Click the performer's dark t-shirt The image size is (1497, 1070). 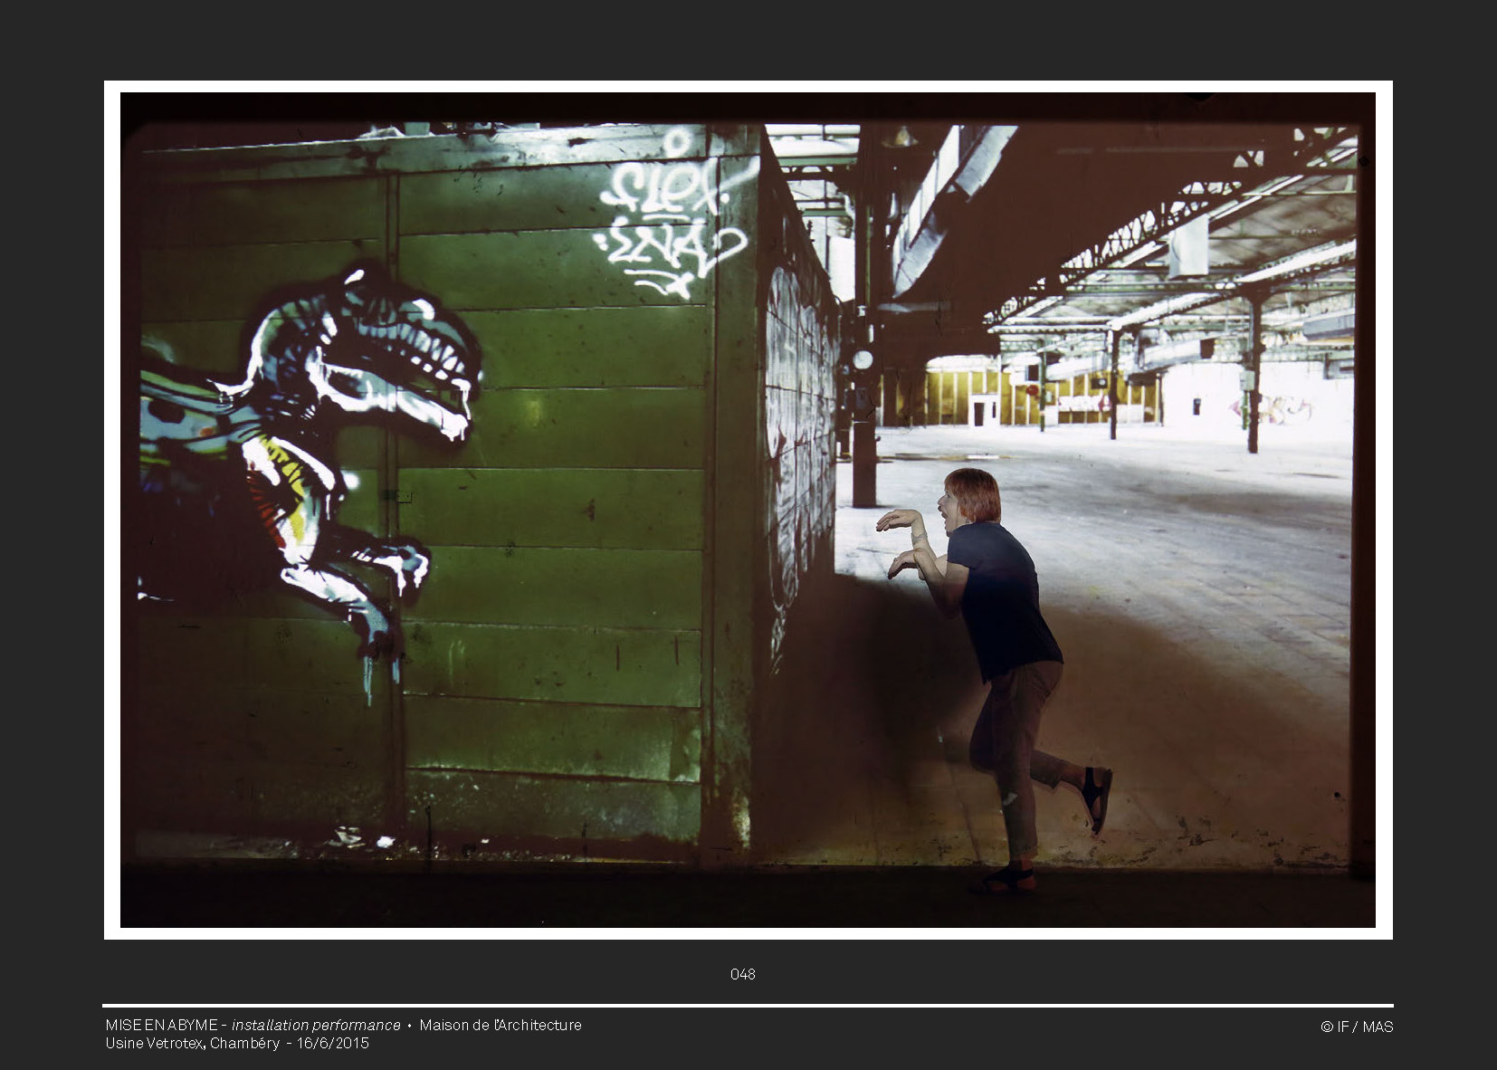click(1003, 597)
